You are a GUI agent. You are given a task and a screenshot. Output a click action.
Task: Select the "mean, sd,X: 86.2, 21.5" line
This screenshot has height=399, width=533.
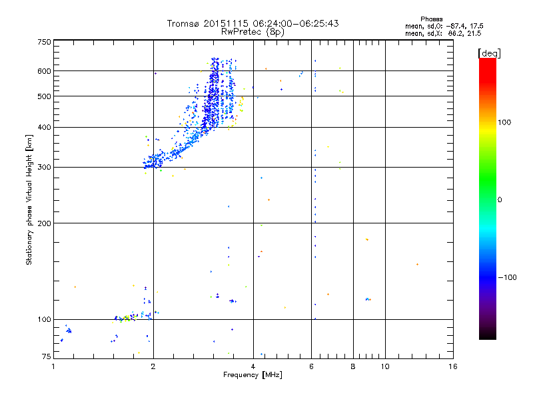443,33
